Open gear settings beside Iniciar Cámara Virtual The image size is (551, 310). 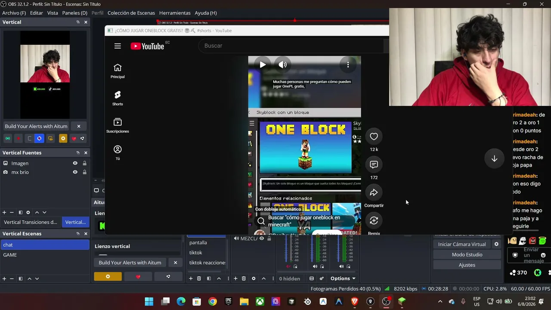(x=496, y=244)
